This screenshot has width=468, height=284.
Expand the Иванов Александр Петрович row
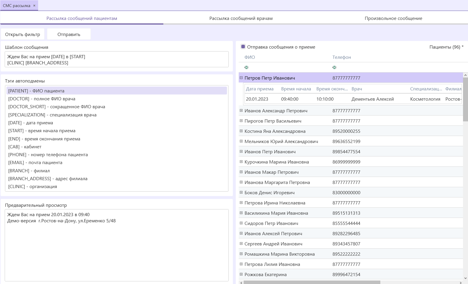click(x=241, y=111)
